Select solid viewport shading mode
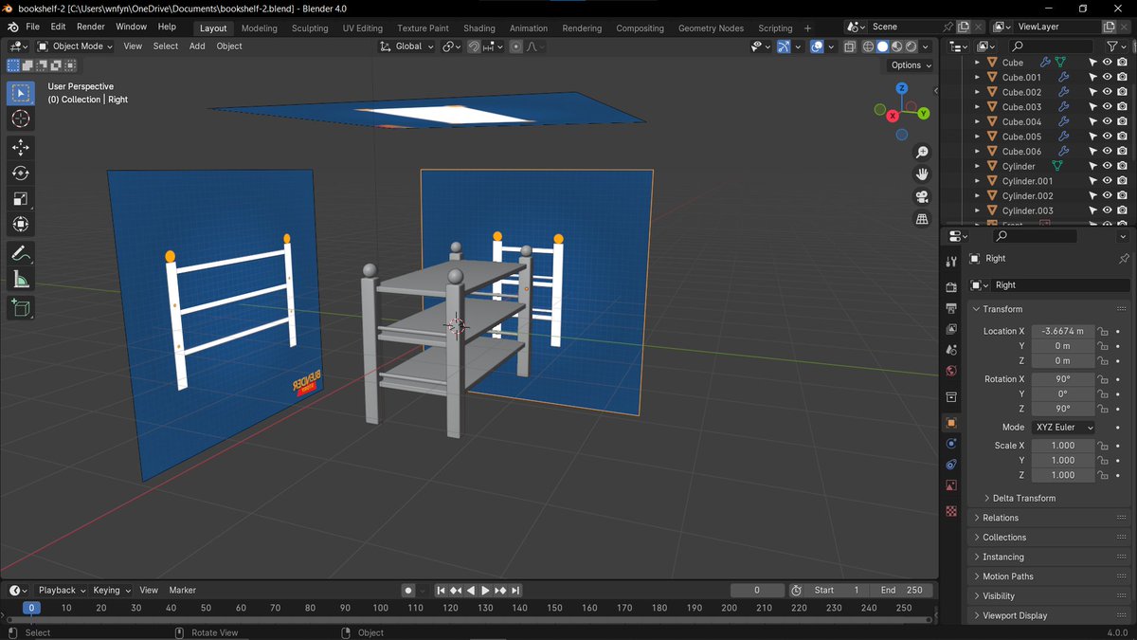 tap(882, 46)
